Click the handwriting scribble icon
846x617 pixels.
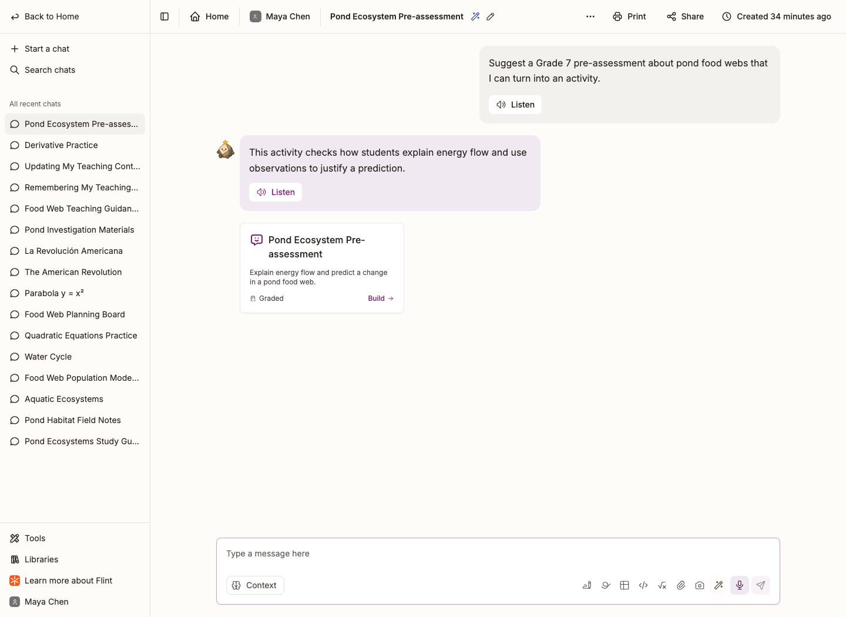click(x=606, y=585)
